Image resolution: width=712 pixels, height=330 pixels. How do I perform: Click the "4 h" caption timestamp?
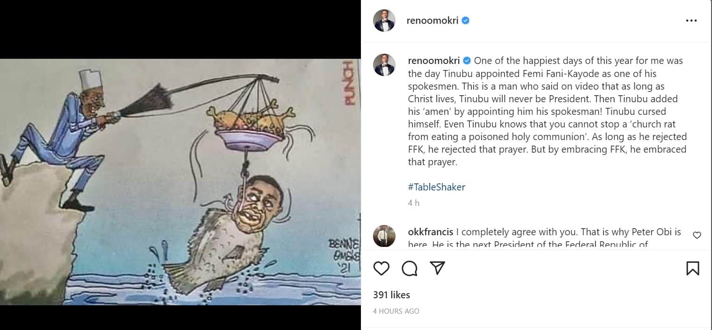(414, 203)
